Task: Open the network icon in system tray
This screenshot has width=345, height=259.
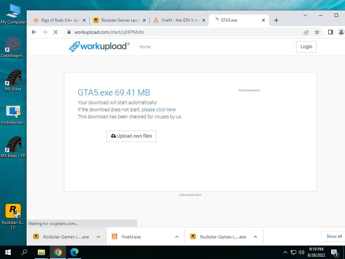Action: [x=293, y=252]
